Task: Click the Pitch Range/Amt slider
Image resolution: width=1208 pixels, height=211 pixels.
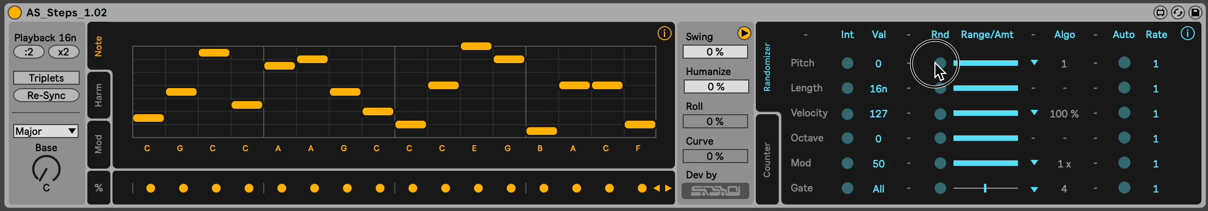Action: coord(986,63)
